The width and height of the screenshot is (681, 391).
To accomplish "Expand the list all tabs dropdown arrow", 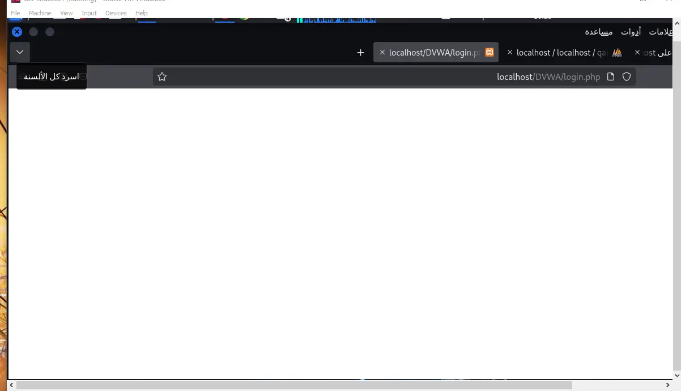I will coord(20,52).
